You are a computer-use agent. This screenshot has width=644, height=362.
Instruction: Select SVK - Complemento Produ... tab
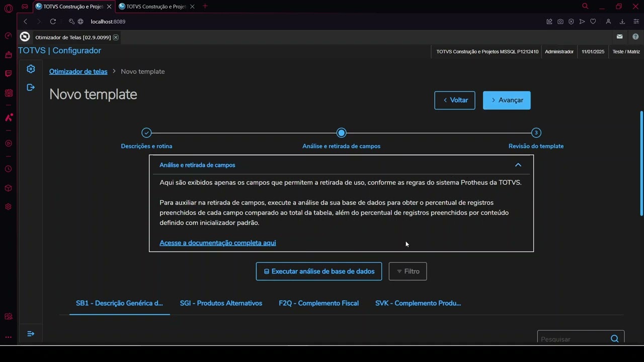[x=418, y=303]
